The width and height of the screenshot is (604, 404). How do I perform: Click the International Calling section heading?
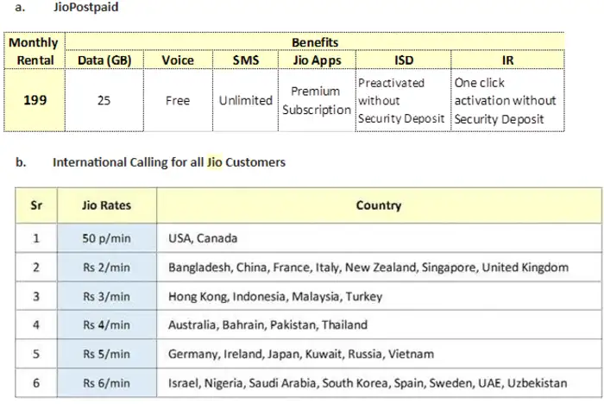(x=168, y=161)
